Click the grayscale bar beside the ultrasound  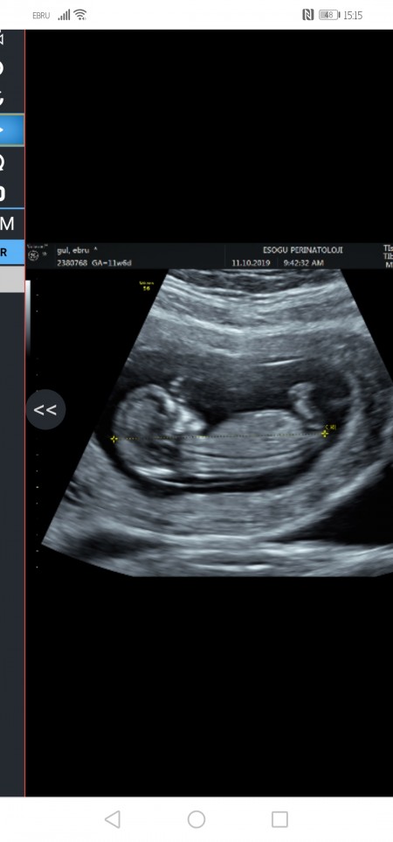click(28, 317)
